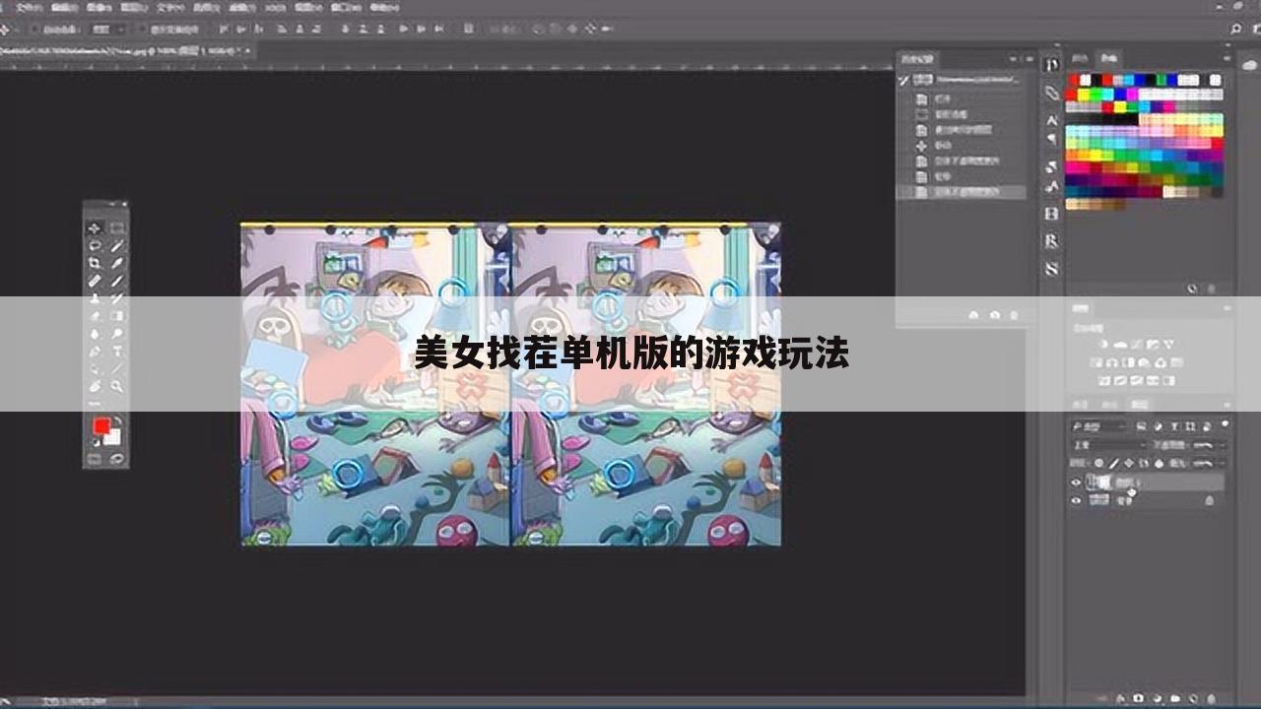
Task: Hide the Background layer using its eye icon
Action: point(1076,500)
